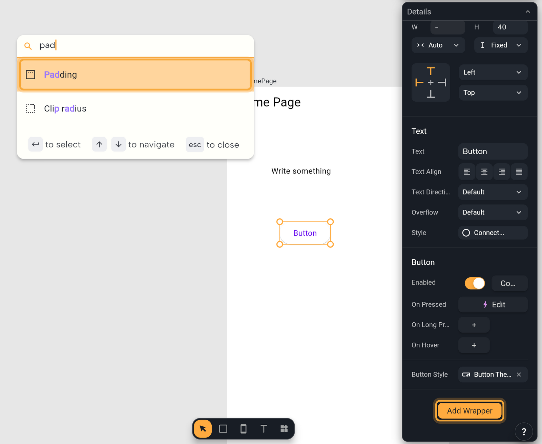Click the 'Co...' button next to Enabled
The height and width of the screenshot is (444, 542).
coord(509,283)
